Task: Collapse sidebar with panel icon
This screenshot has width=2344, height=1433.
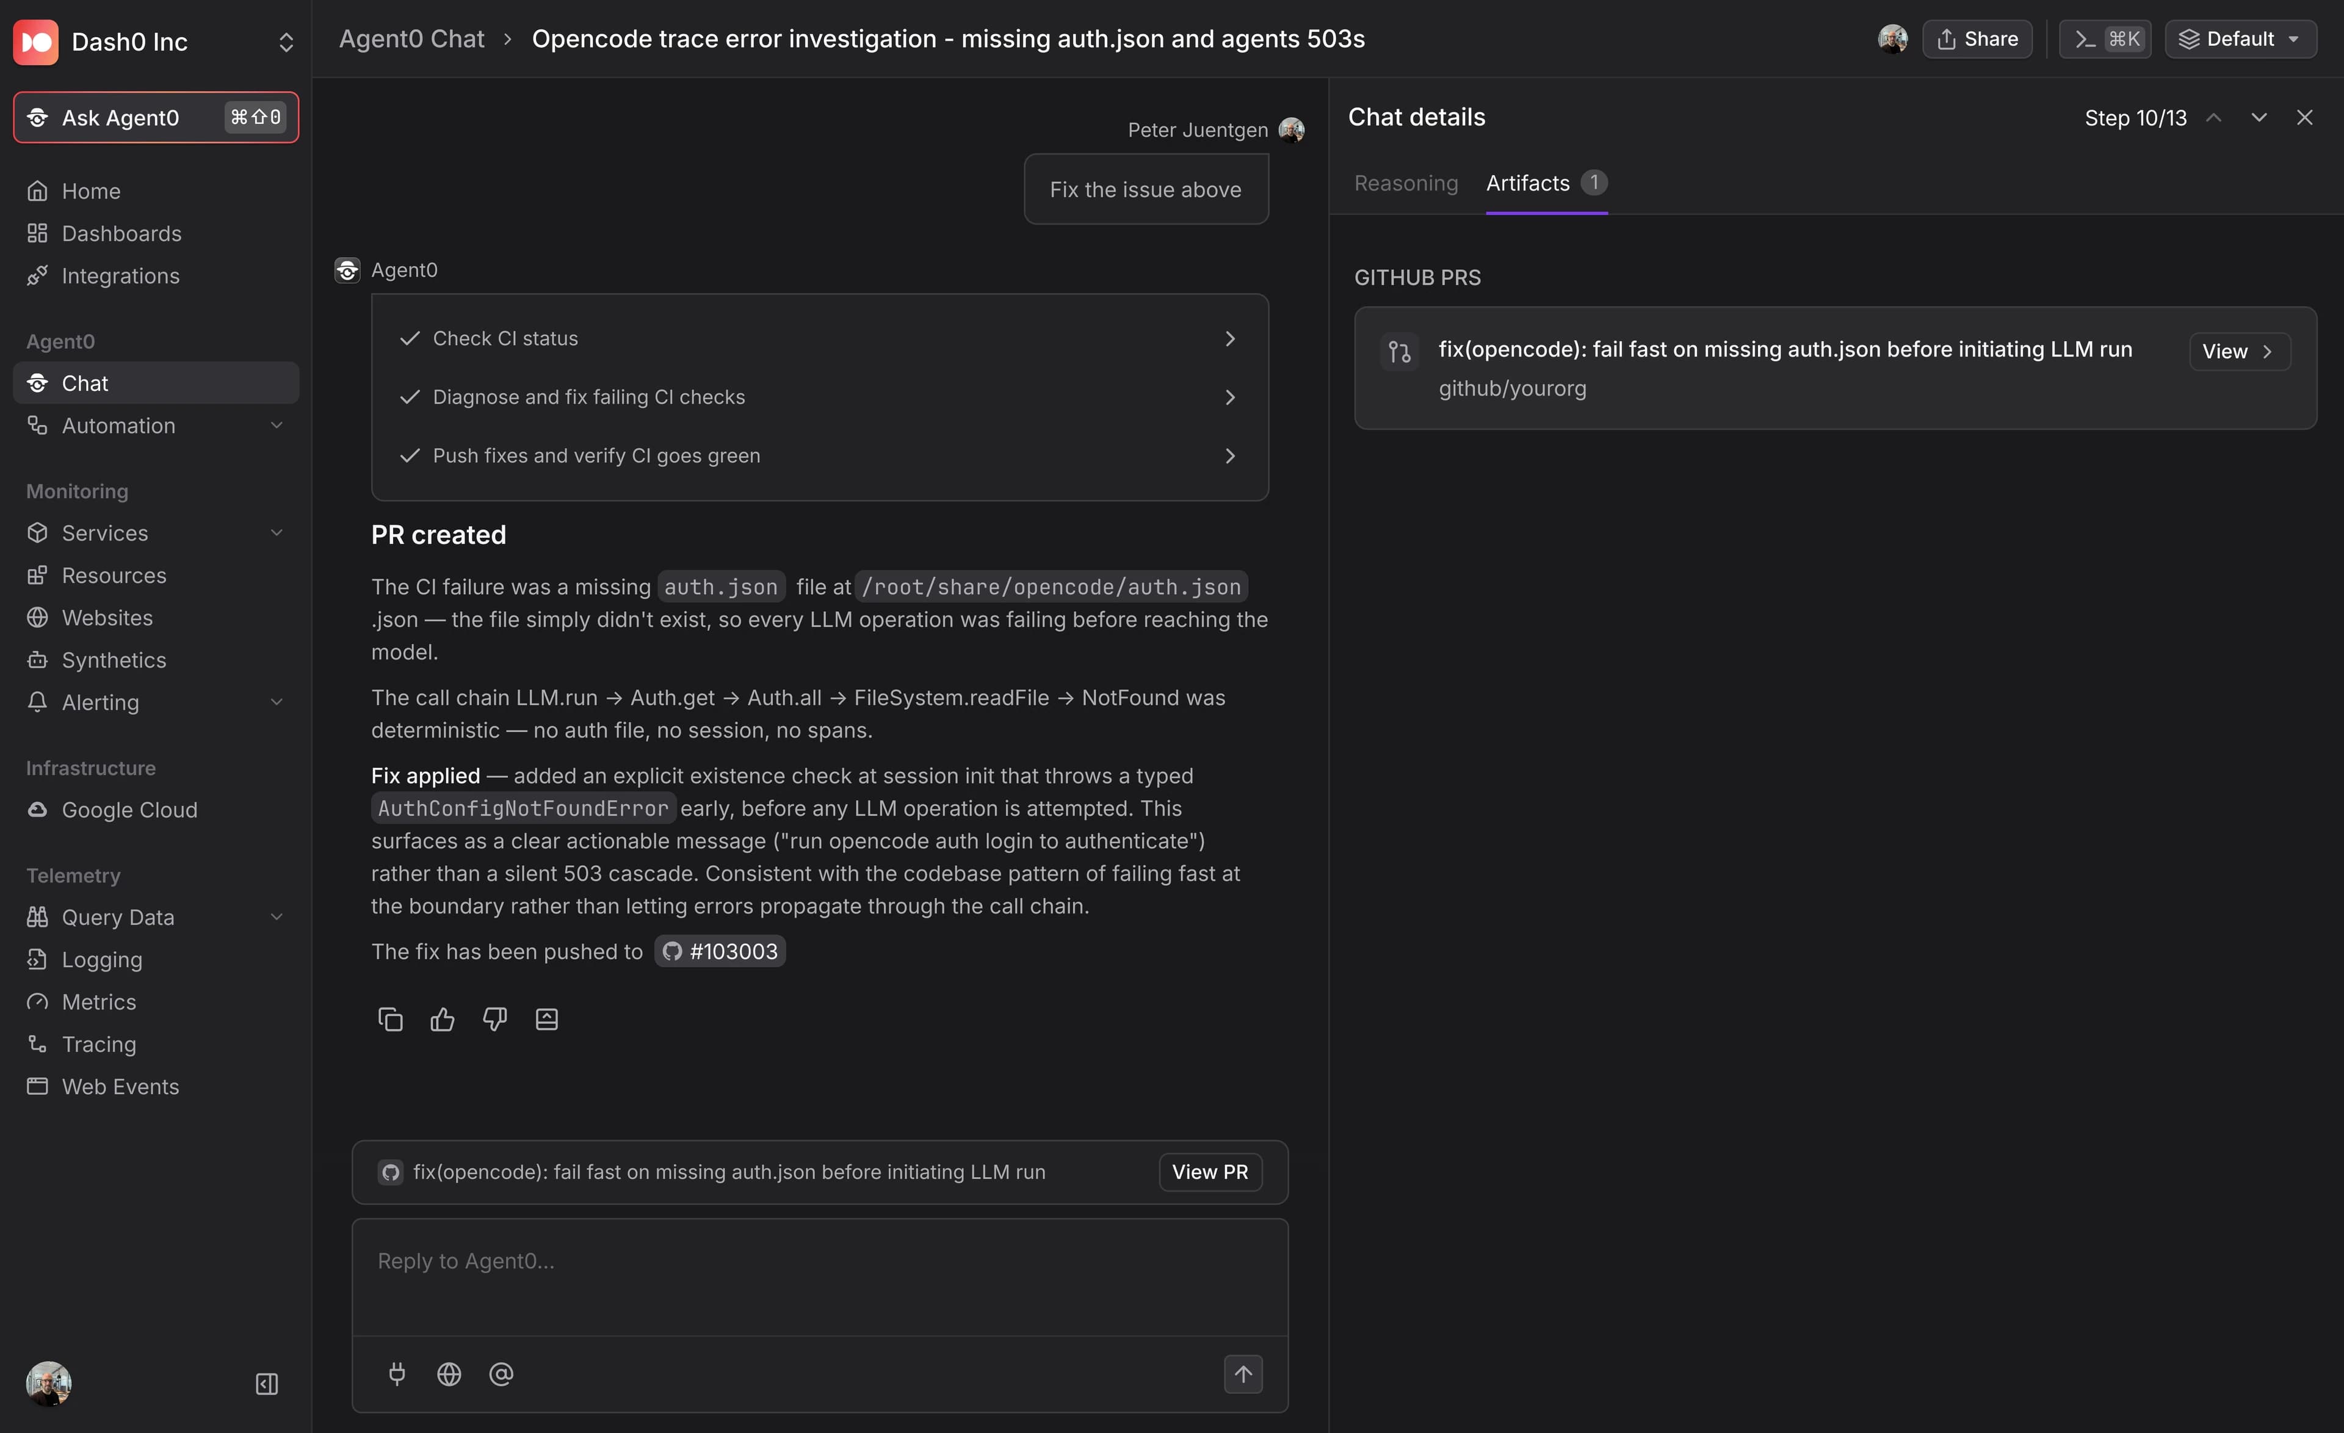Action: tap(267, 1384)
